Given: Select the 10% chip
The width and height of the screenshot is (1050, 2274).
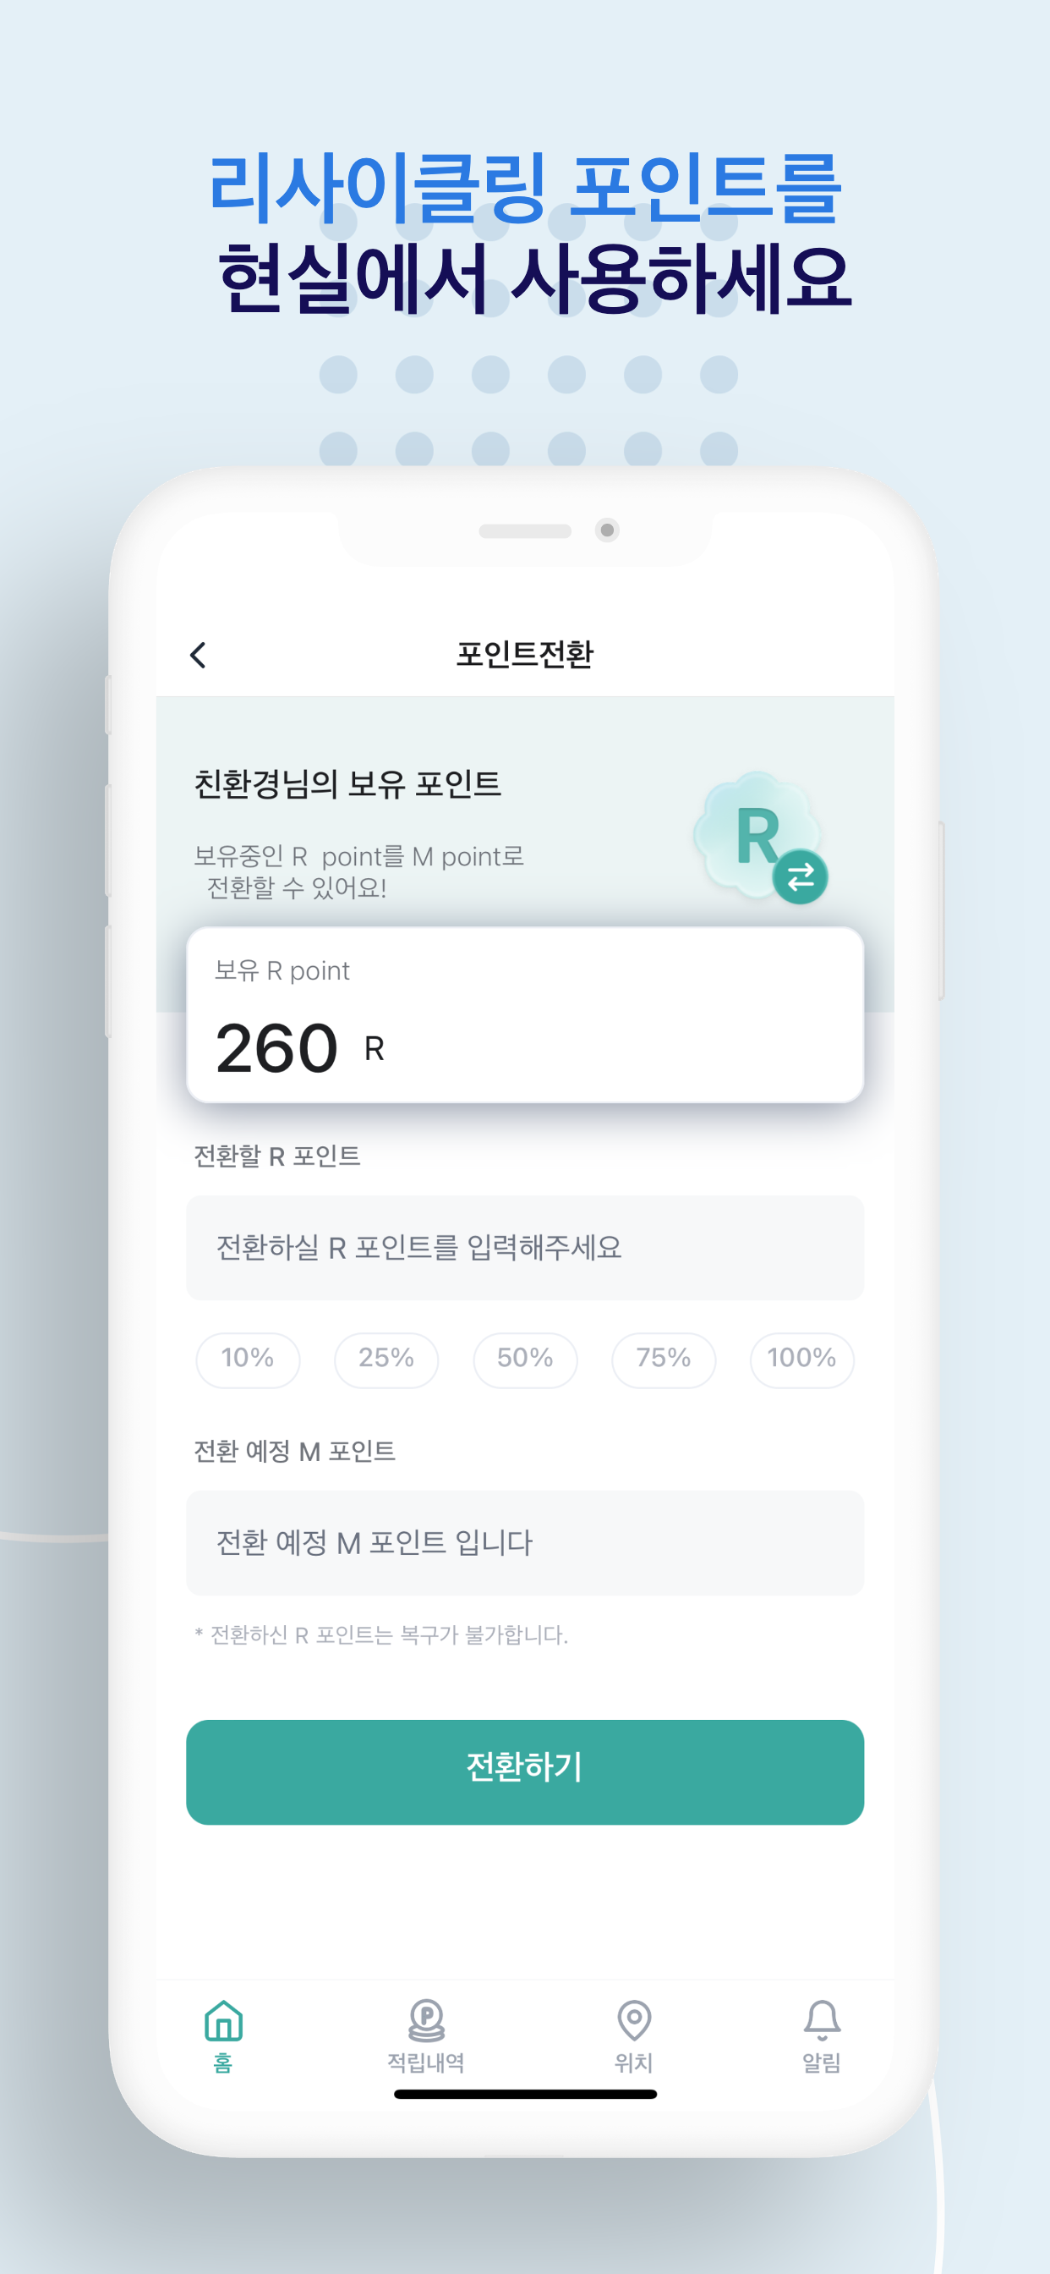Looking at the screenshot, I should pyautogui.click(x=248, y=1359).
